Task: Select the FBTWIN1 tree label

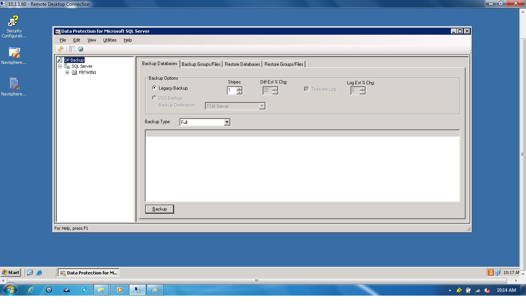Action: 87,72
